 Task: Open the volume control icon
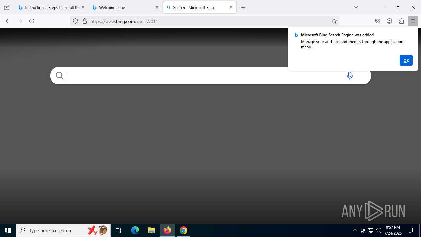(379, 230)
